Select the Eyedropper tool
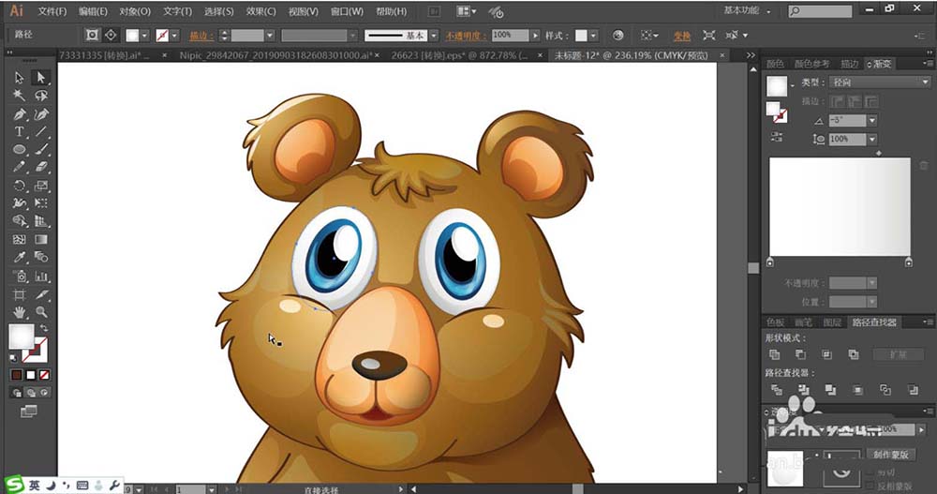Image resolution: width=937 pixels, height=494 pixels. 19,257
